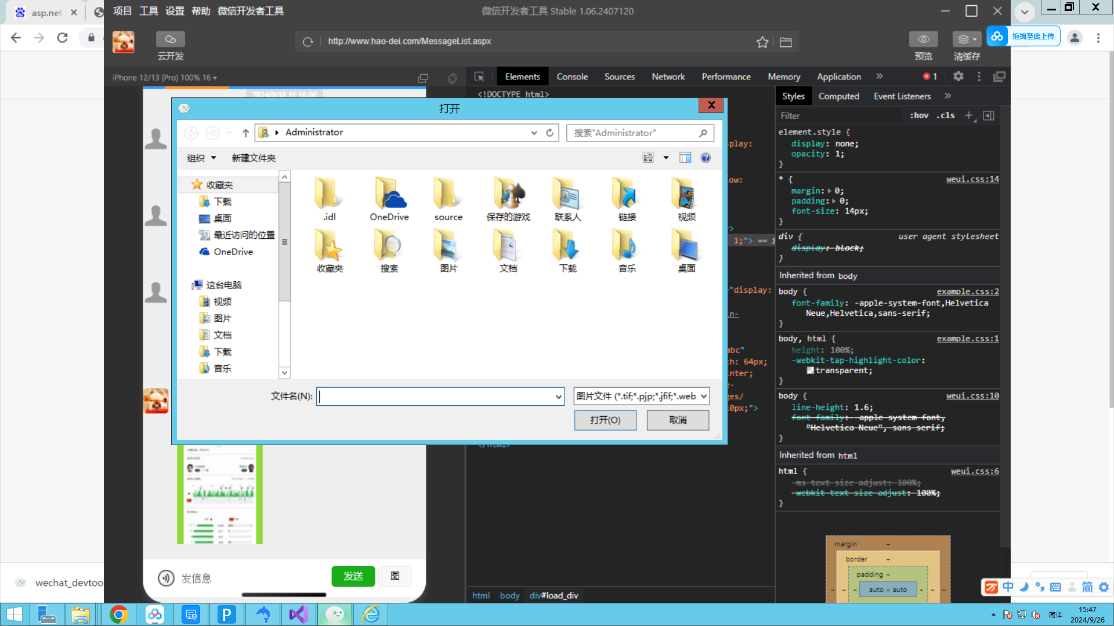1114x626 pixels.
Task: Click the go up one level arrow
Action: (x=245, y=133)
